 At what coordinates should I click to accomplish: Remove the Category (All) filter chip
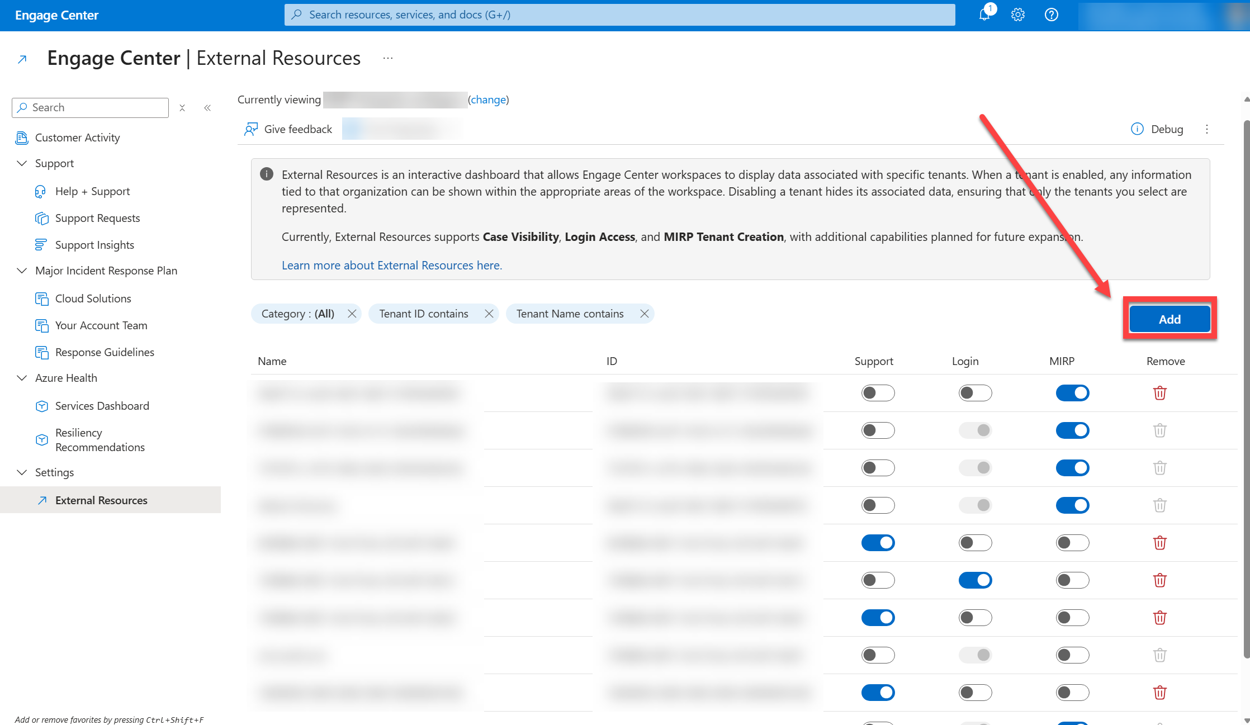click(x=352, y=314)
